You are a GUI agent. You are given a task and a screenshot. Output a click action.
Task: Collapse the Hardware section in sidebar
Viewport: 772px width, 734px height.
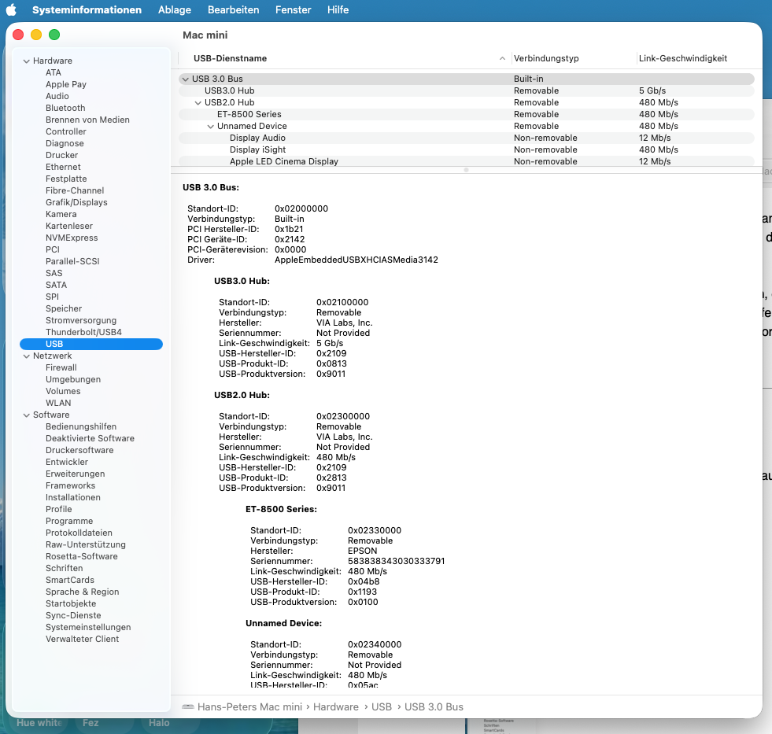(26, 61)
